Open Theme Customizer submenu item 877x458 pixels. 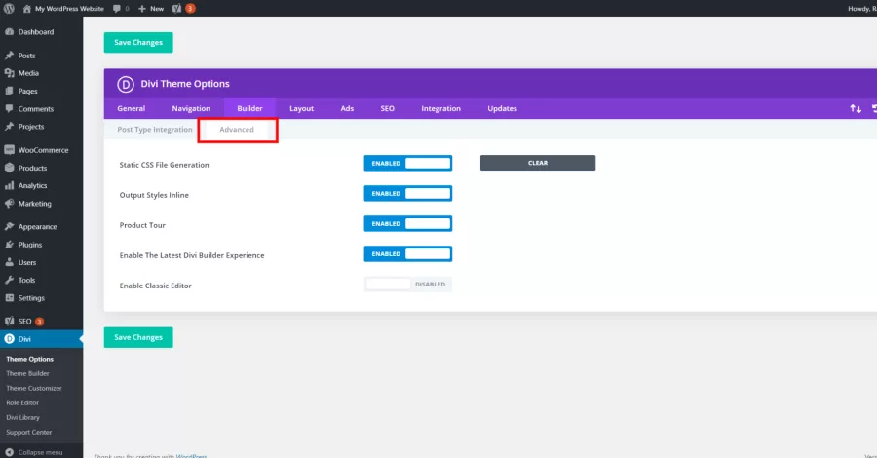pos(33,388)
